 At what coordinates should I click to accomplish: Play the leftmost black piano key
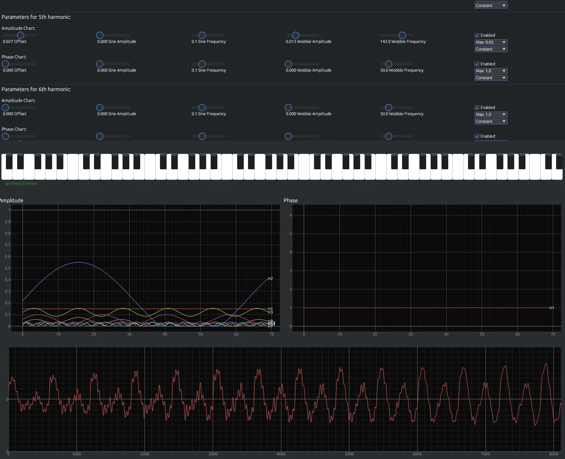(x=9, y=162)
